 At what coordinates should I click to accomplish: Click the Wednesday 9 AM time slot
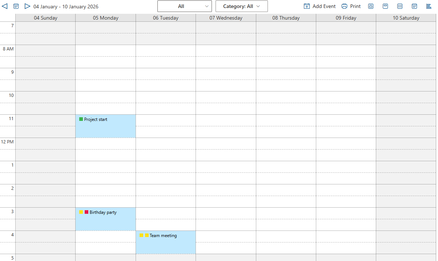point(226,74)
